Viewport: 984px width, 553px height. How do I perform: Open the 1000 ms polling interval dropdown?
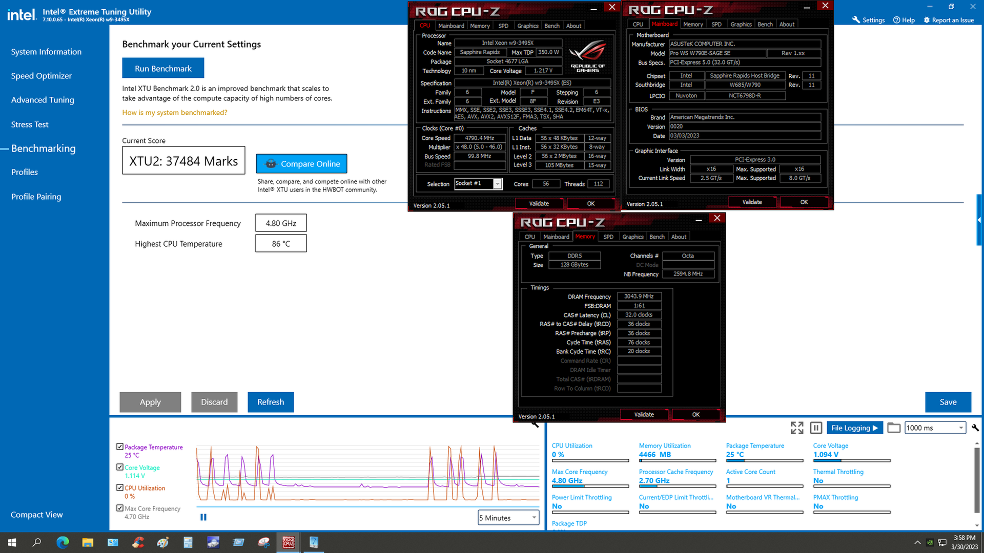(x=935, y=428)
